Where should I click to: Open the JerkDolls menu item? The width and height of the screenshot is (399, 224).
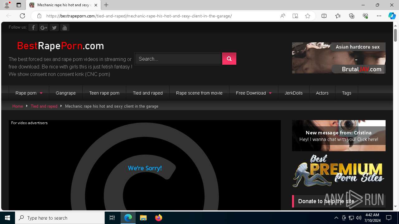click(294, 93)
